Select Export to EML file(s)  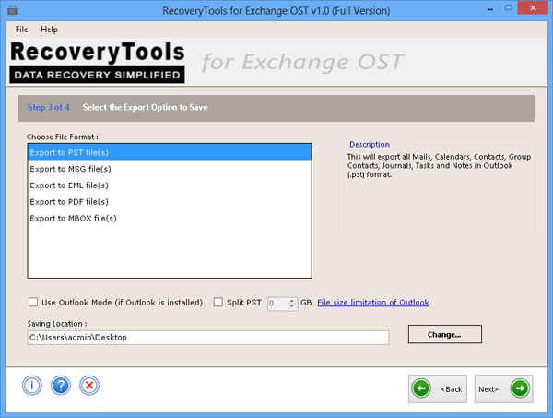[170, 185]
